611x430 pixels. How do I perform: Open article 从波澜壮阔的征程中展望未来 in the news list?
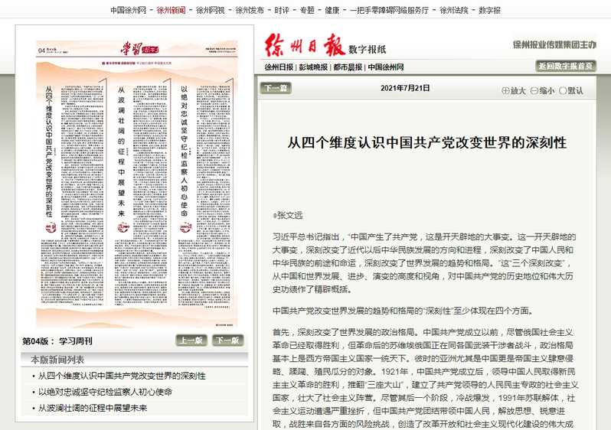(93, 408)
